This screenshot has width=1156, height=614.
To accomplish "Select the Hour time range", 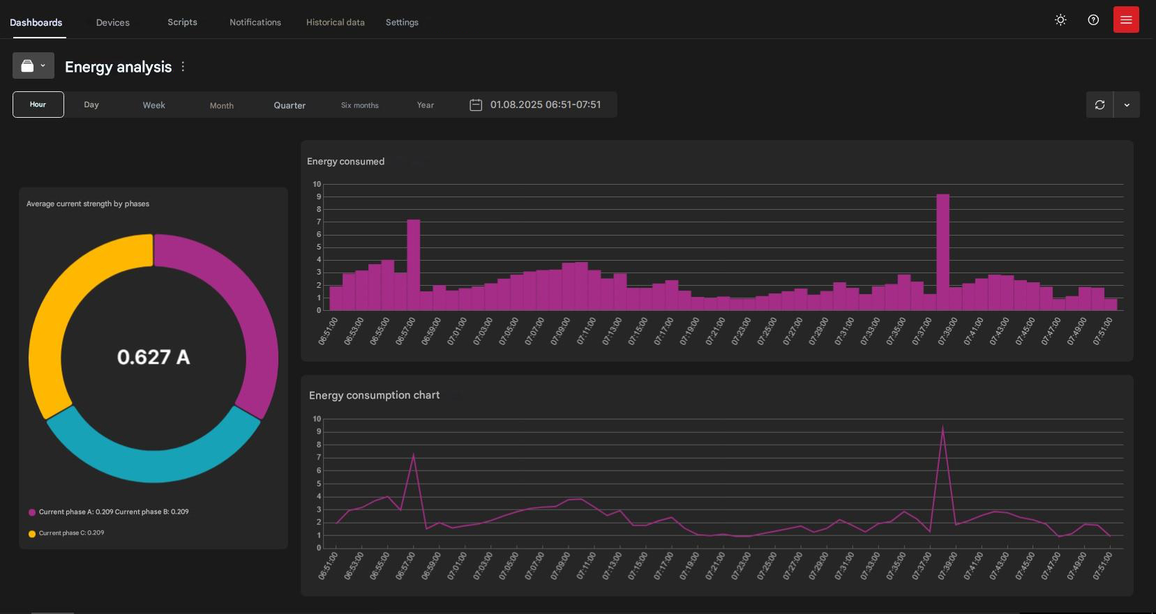I will (38, 105).
